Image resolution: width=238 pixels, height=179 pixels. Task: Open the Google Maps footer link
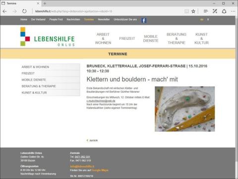tap(100, 170)
